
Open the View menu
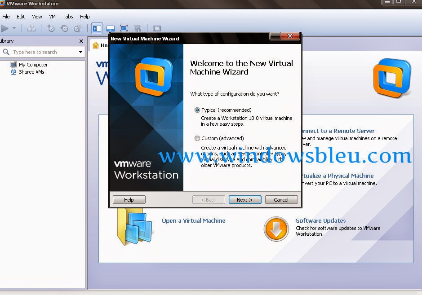[37, 17]
